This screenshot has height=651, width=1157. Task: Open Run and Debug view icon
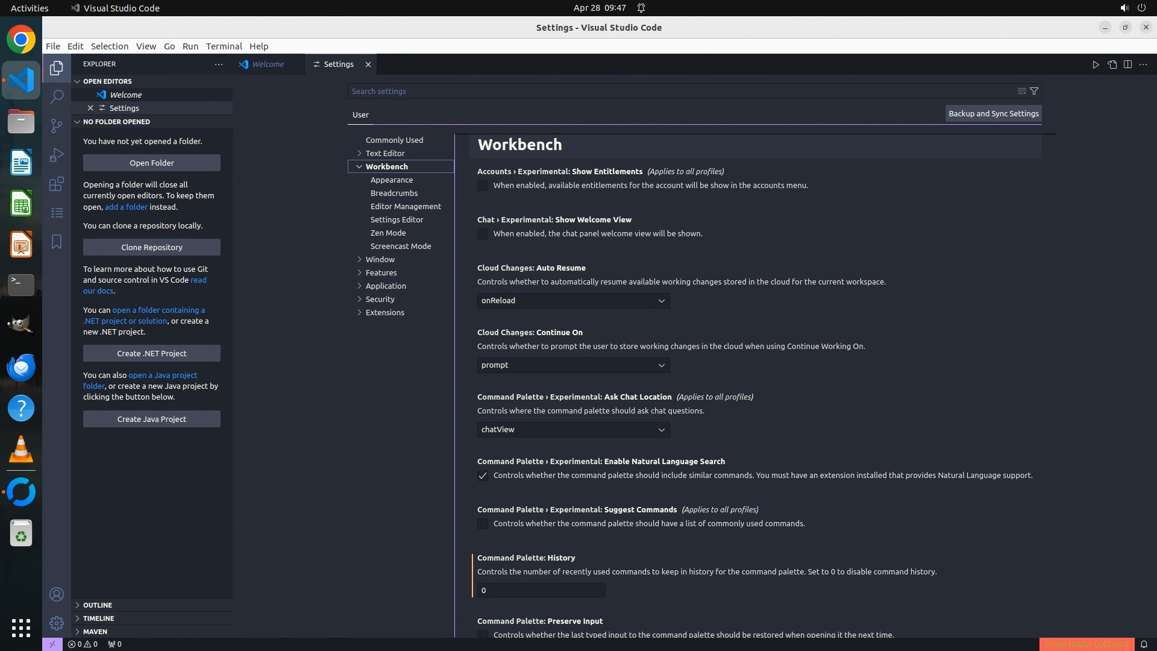[x=57, y=155]
